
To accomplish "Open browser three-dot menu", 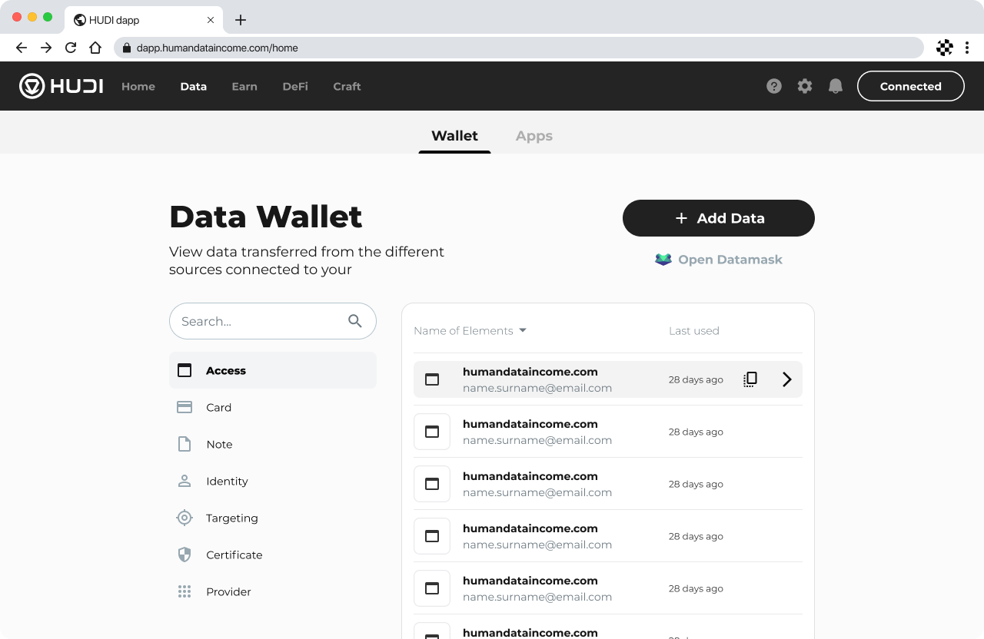I will [967, 48].
